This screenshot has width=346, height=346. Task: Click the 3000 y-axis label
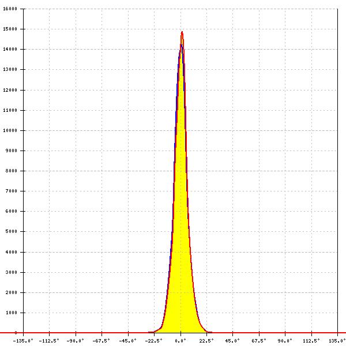click(12, 272)
